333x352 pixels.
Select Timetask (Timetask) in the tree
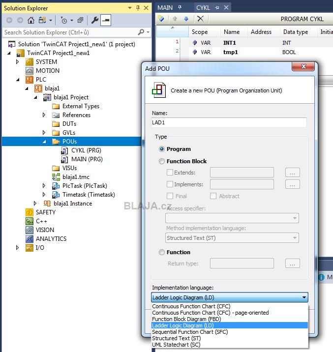[89, 195]
